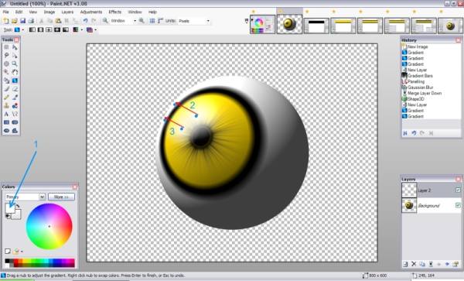
Task: Select Gaussian Blur in History list
Action: (x=420, y=87)
